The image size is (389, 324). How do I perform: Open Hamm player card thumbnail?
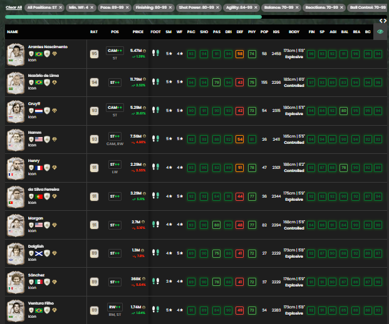coord(16,139)
